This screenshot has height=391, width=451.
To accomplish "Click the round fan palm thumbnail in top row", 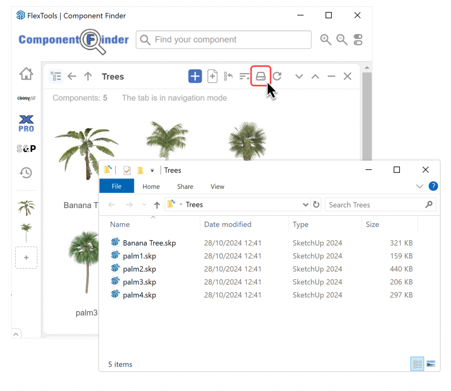I will point(248,140).
